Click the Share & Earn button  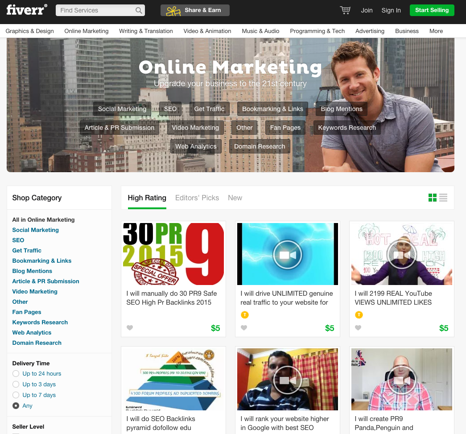tap(195, 10)
